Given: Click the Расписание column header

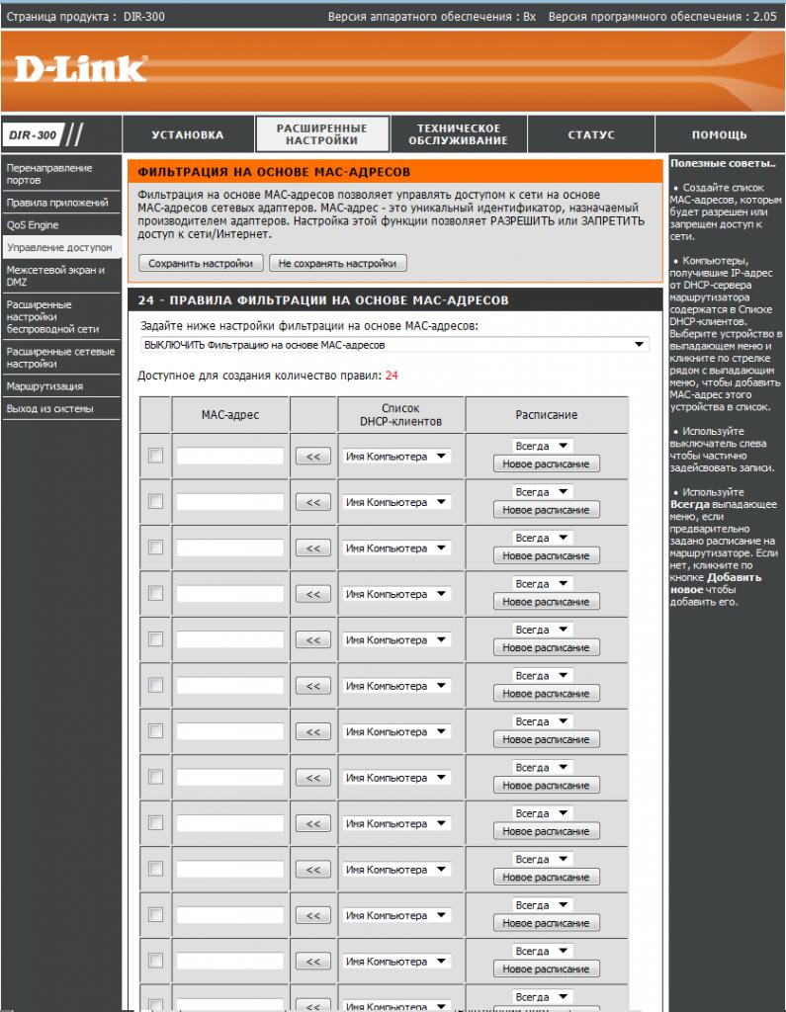Looking at the screenshot, I should pyautogui.click(x=547, y=415).
